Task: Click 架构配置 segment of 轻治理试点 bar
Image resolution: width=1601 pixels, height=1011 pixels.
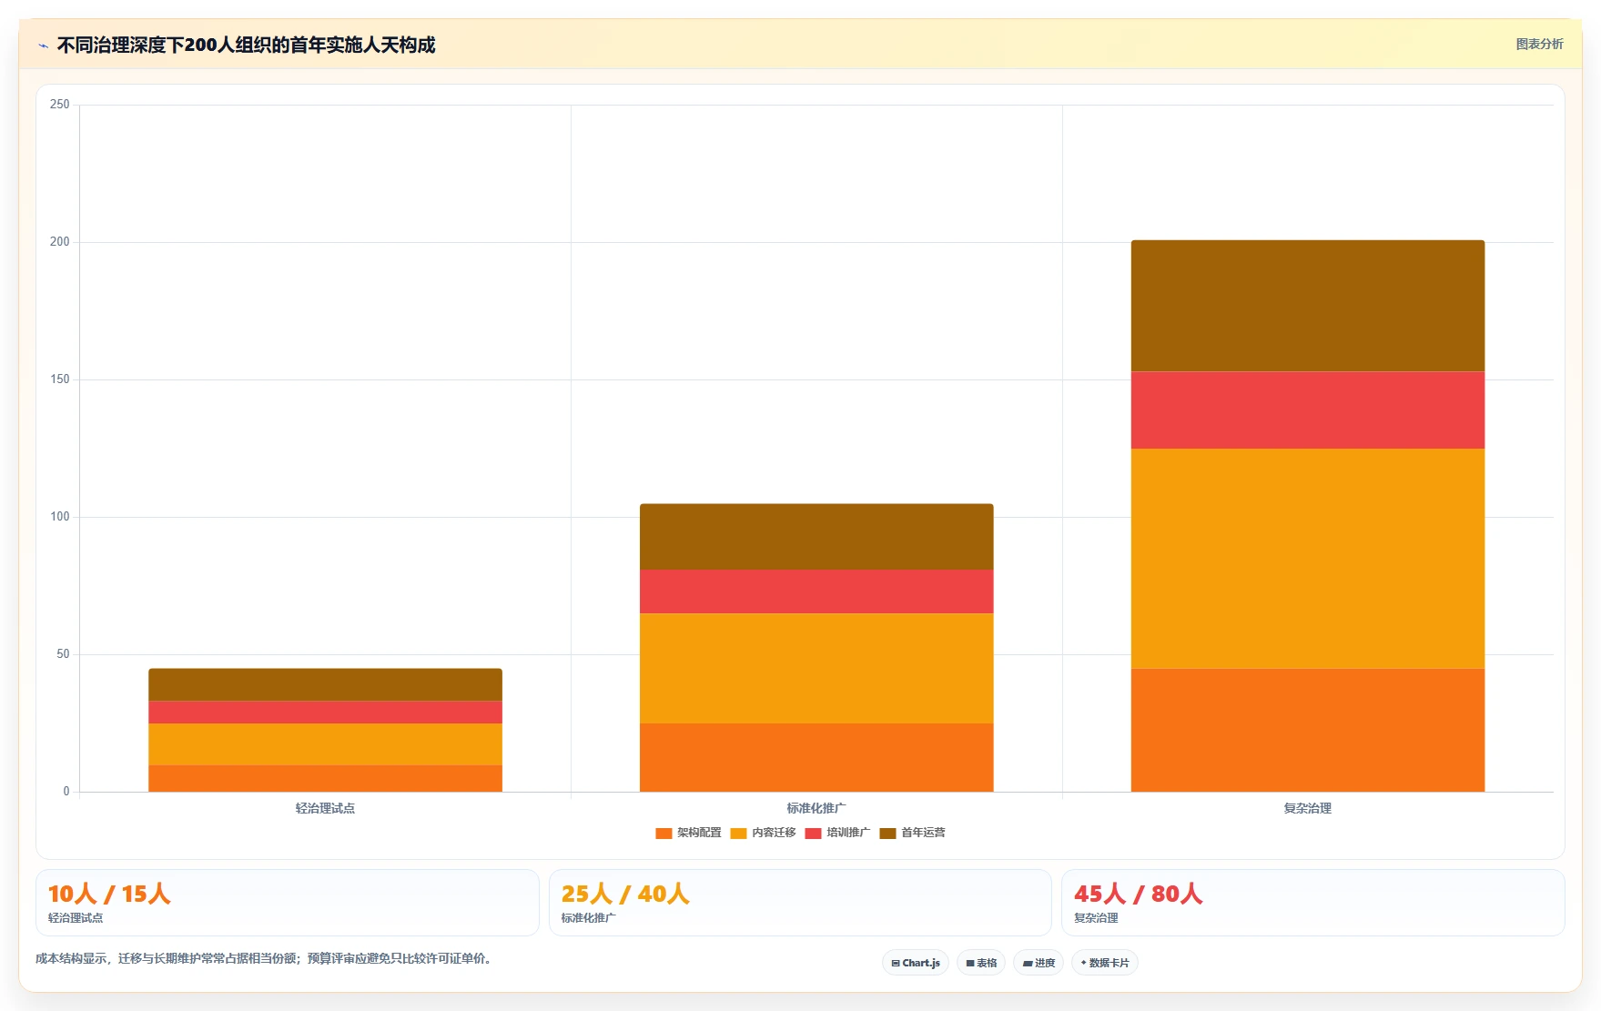Action: pyautogui.click(x=325, y=778)
